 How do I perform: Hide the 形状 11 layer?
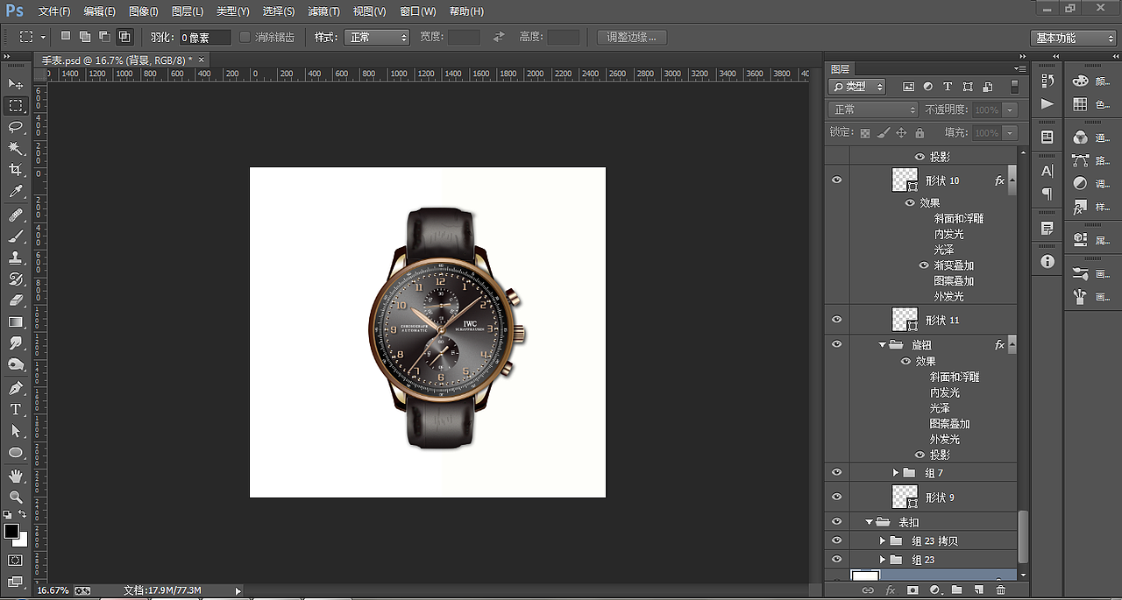point(836,320)
